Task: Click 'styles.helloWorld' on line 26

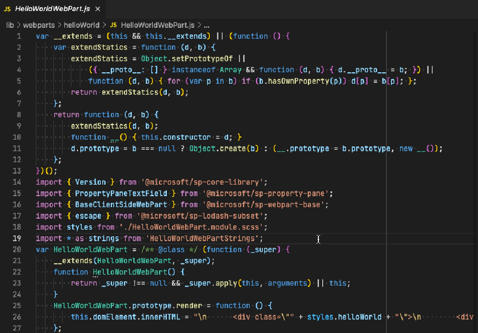Action: (x=344, y=317)
